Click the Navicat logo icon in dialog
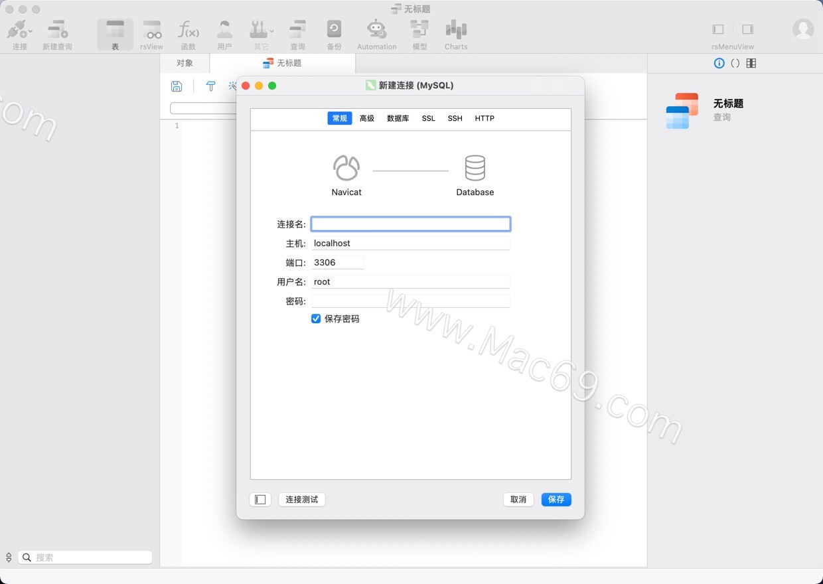 (346, 169)
